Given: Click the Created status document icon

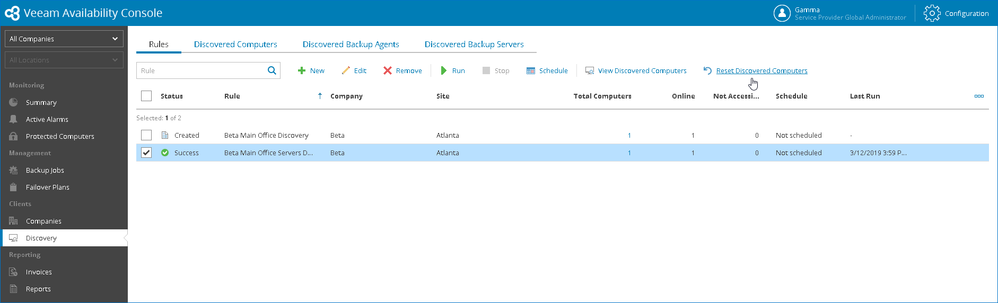Looking at the screenshot, I should pos(165,135).
